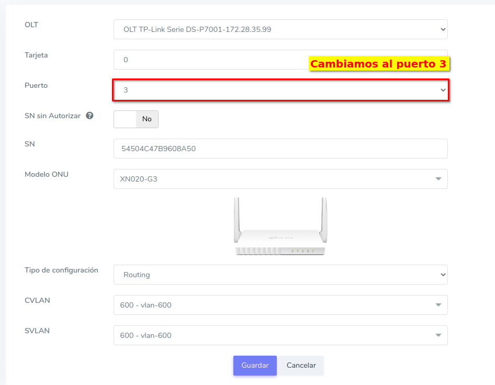Screen dimensions: 495x385
Task: Expand the Puerto dropdown chevron
Action: (x=443, y=90)
